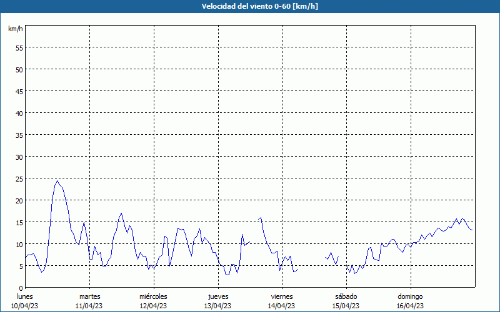The image size is (500, 312).
Task: Click the 35 value on the y-axis
Action: point(19,135)
